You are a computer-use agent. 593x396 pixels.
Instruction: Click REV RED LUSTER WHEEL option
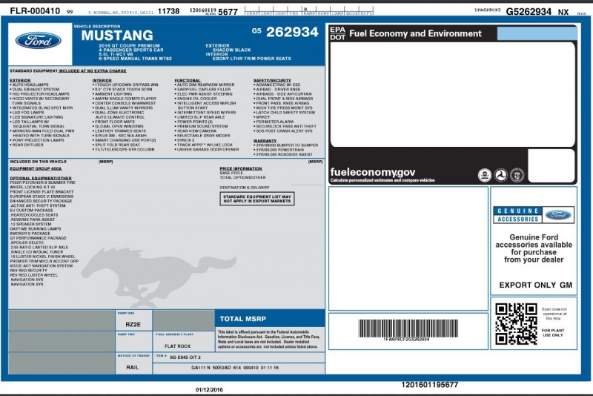(33, 275)
